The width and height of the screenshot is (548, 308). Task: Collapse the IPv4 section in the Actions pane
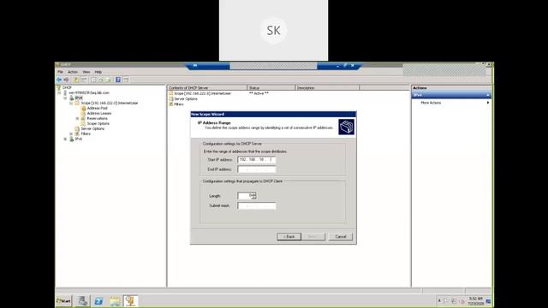pyautogui.click(x=488, y=95)
